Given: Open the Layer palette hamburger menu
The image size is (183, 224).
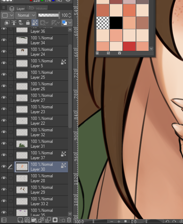Looking at the screenshot, I should click(x=4, y=8).
